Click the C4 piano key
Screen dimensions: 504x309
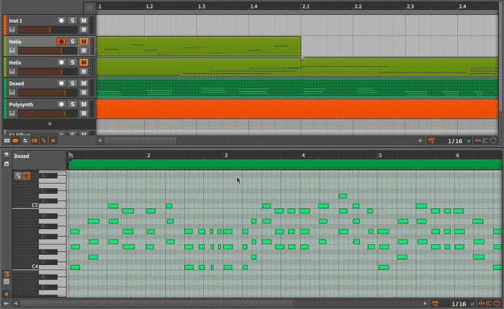coord(52,267)
